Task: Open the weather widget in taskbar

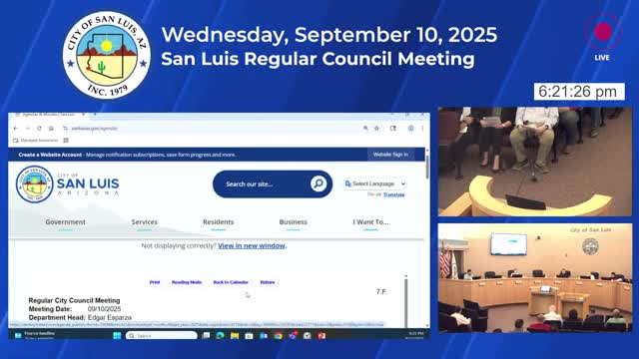Action: click(x=35, y=335)
